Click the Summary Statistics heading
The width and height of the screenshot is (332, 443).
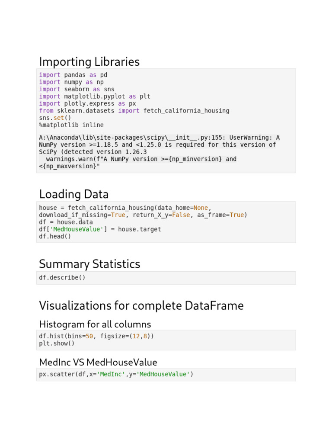[x=89, y=264]
